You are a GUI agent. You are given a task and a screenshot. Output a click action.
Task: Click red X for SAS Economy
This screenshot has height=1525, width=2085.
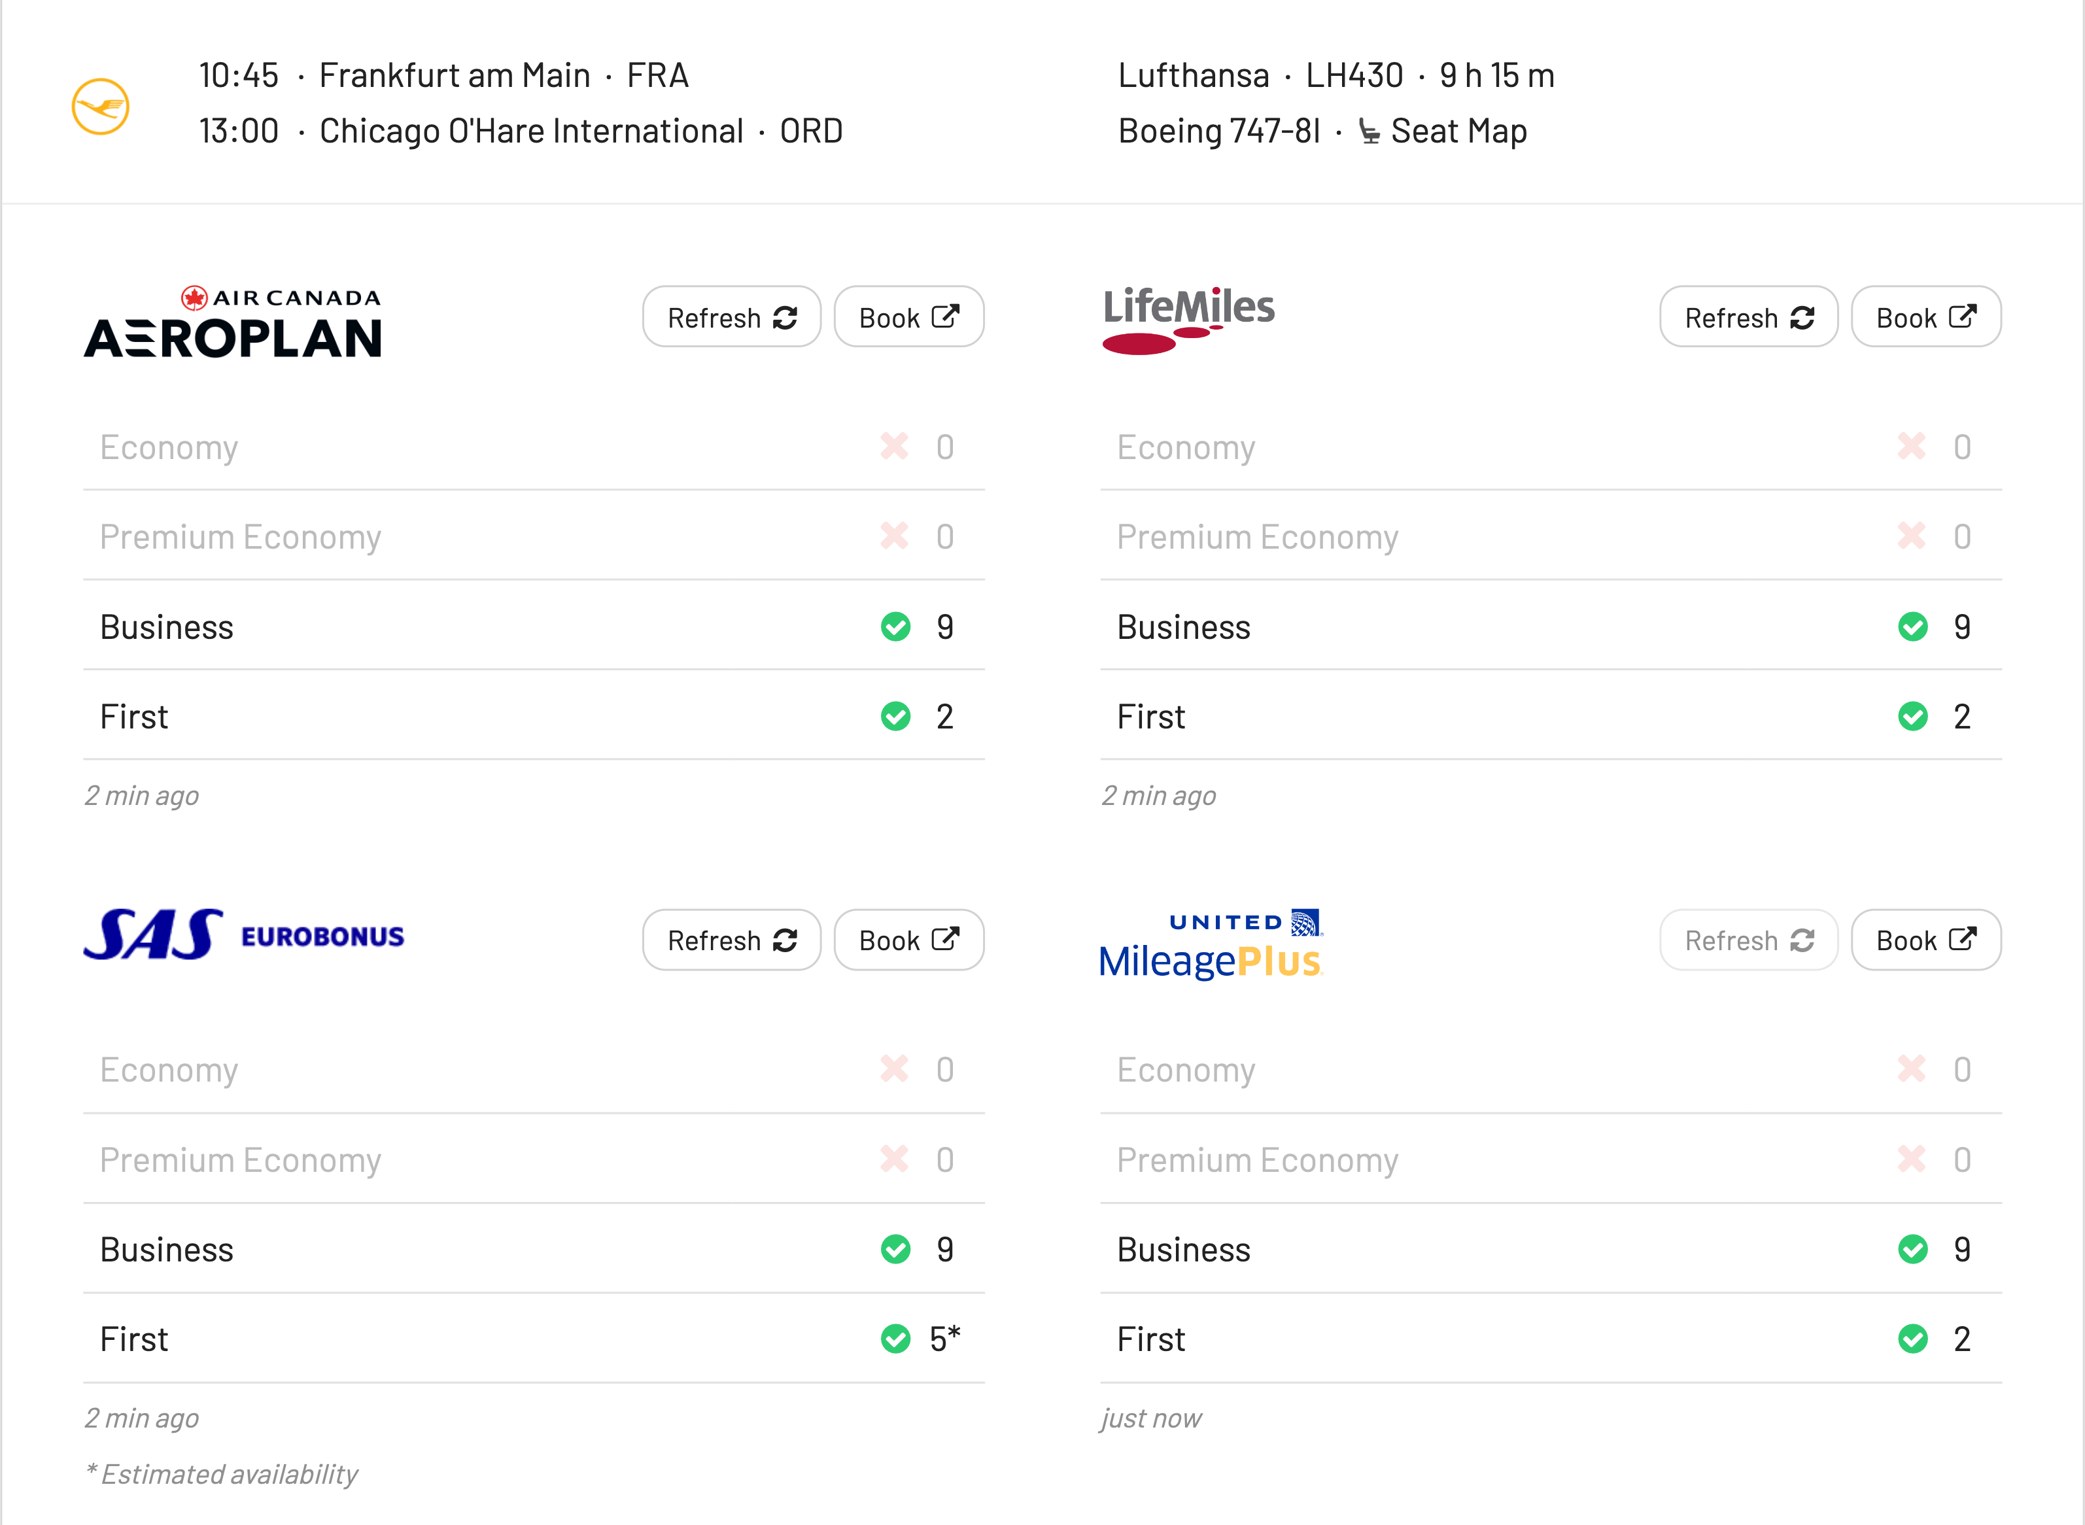coord(894,1069)
